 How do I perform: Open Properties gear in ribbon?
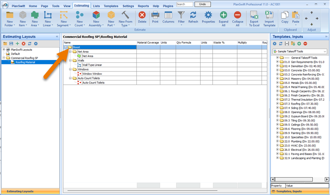pyautogui.click(x=208, y=15)
